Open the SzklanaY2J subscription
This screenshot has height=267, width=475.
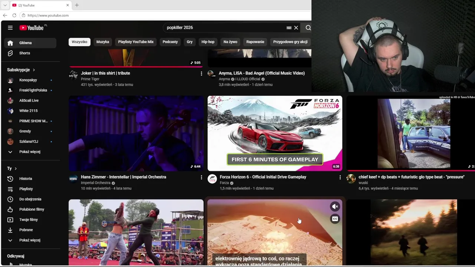point(30,141)
